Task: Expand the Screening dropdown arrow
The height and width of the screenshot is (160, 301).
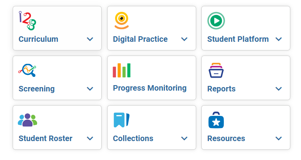Action: [x=90, y=89]
